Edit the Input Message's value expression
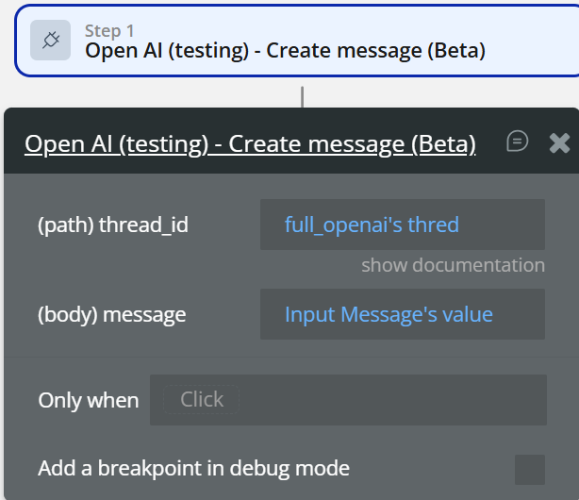 (x=389, y=314)
